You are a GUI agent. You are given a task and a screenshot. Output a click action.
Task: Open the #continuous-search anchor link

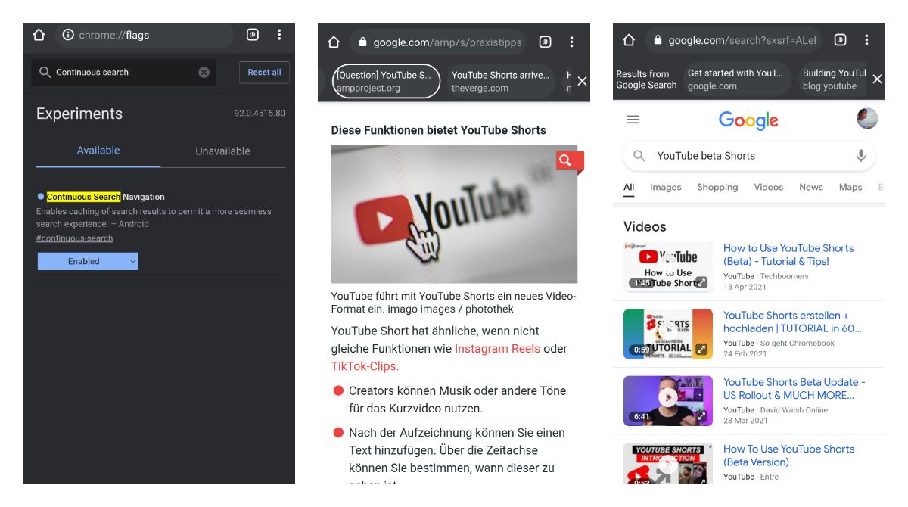(74, 238)
